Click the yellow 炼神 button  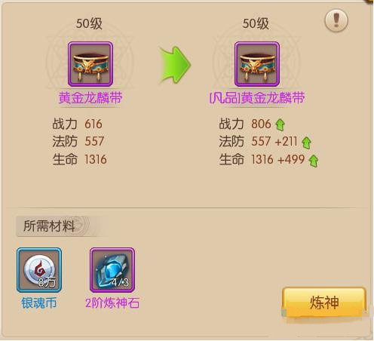[324, 303]
